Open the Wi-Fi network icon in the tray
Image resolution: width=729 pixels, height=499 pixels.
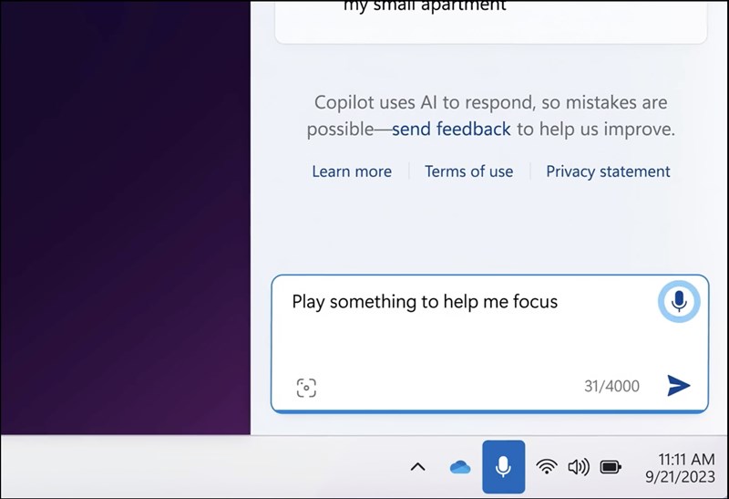[x=547, y=467]
